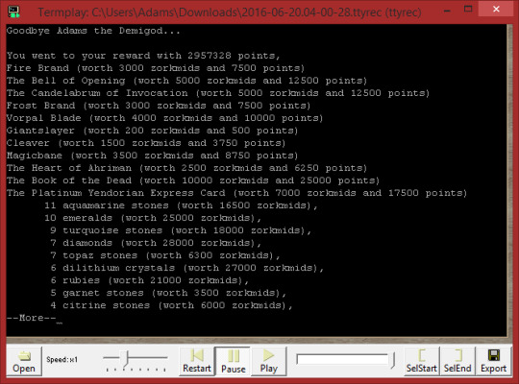Select 'The Heart of Ahriman' line

click(x=187, y=168)
